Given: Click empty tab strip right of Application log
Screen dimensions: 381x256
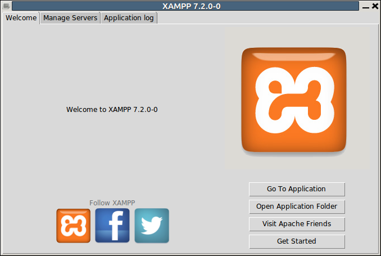Looking at the screenshot, I should pyautogui.click(x=264, y=18).
